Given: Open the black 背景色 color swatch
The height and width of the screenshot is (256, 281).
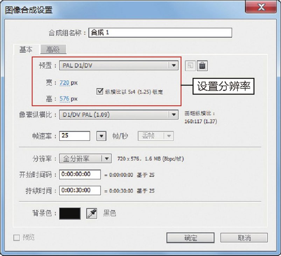Looking at the screenshot, I should [x=70, y=213].
